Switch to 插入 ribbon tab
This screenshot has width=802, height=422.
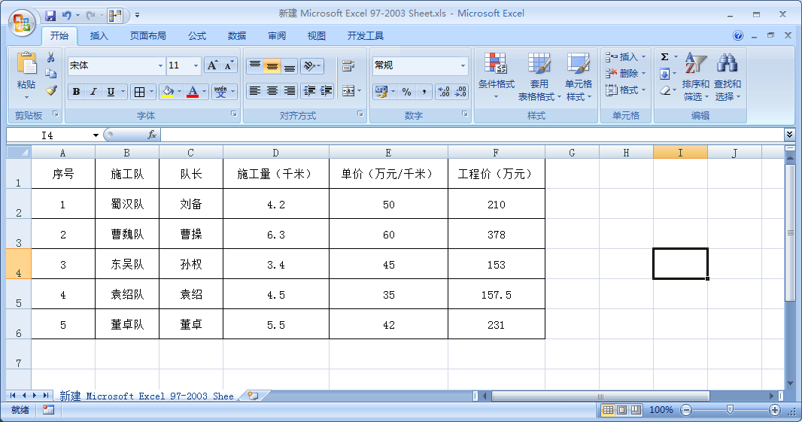click(99, 36)
